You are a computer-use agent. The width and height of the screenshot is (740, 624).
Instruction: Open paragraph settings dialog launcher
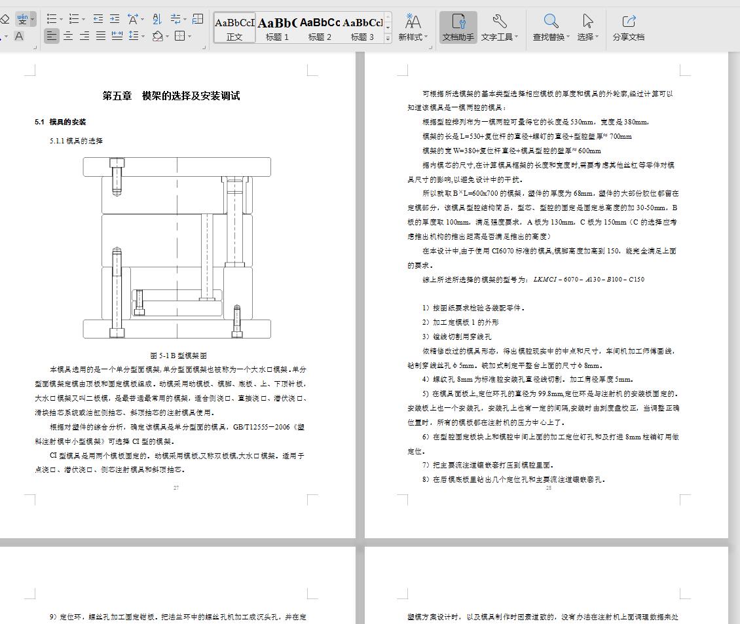(x=204, y=47)
